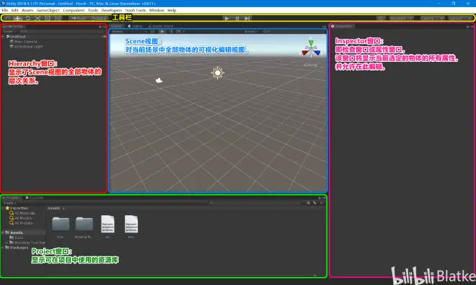
Task: Click the Pause button in the toolbar
Action: point(237,19)
